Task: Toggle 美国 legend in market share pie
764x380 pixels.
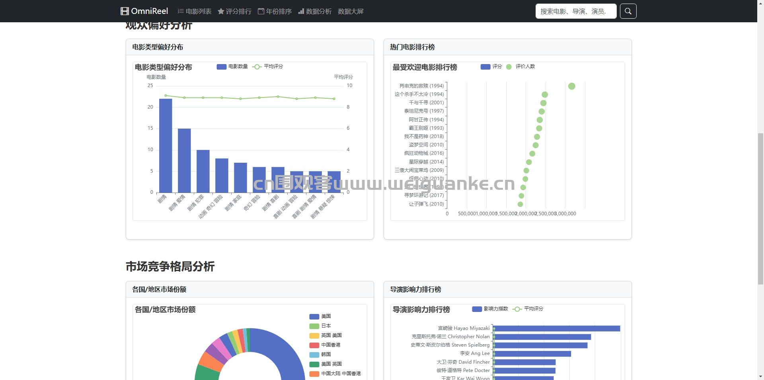Action: coord(320,316)
